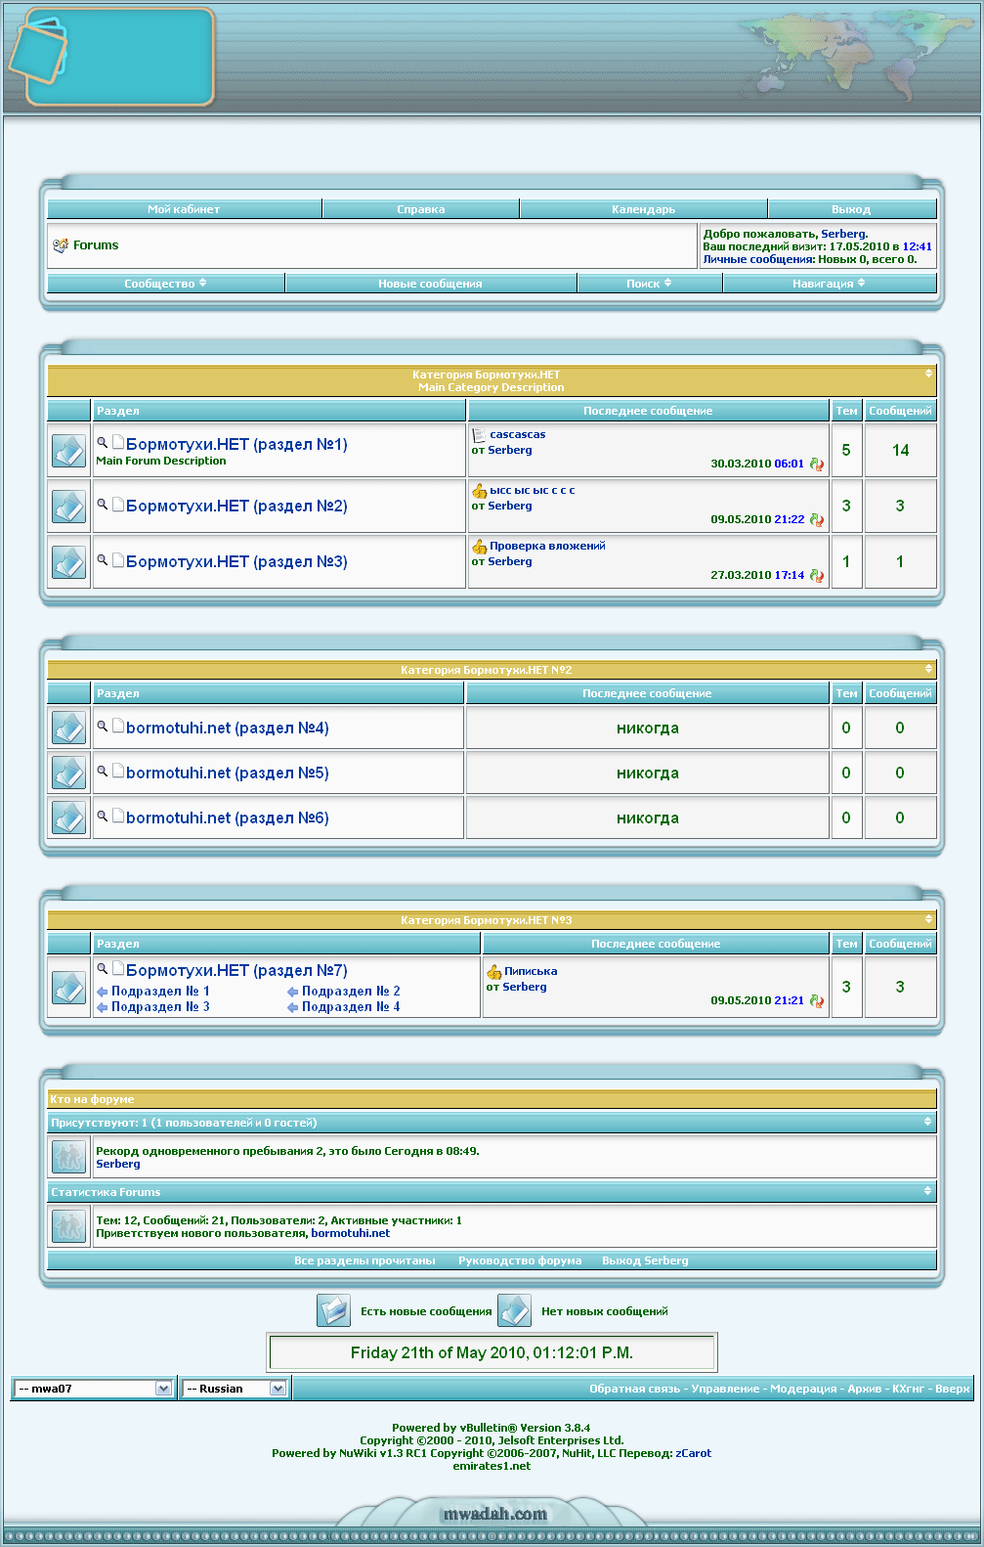Click post icon beside cascascas
Screen dimensions: 984x1547
479,435
